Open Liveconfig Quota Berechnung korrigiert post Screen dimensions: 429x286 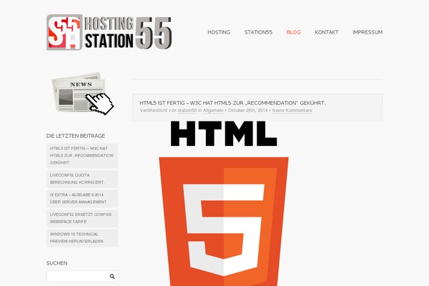(x=82, y=179)
